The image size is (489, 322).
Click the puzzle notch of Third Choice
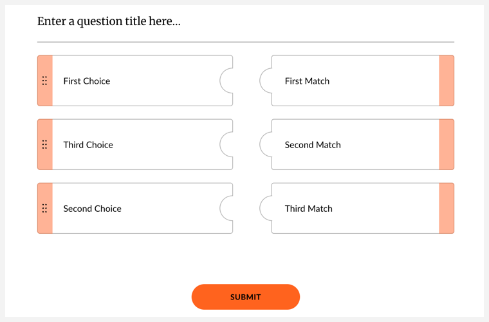click(x=226, y=145)
